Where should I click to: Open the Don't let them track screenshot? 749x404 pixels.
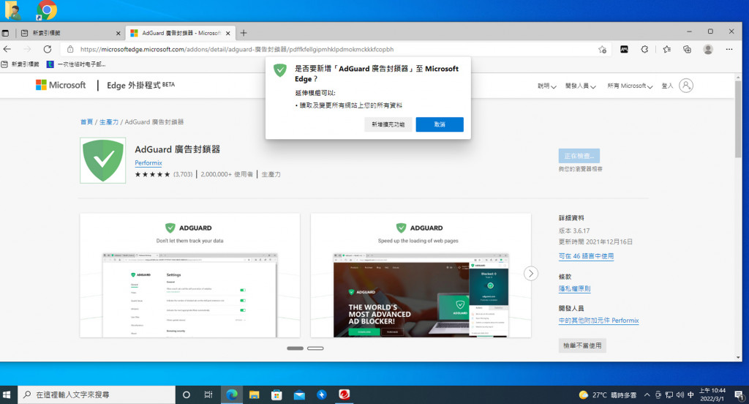pos(189,275)
